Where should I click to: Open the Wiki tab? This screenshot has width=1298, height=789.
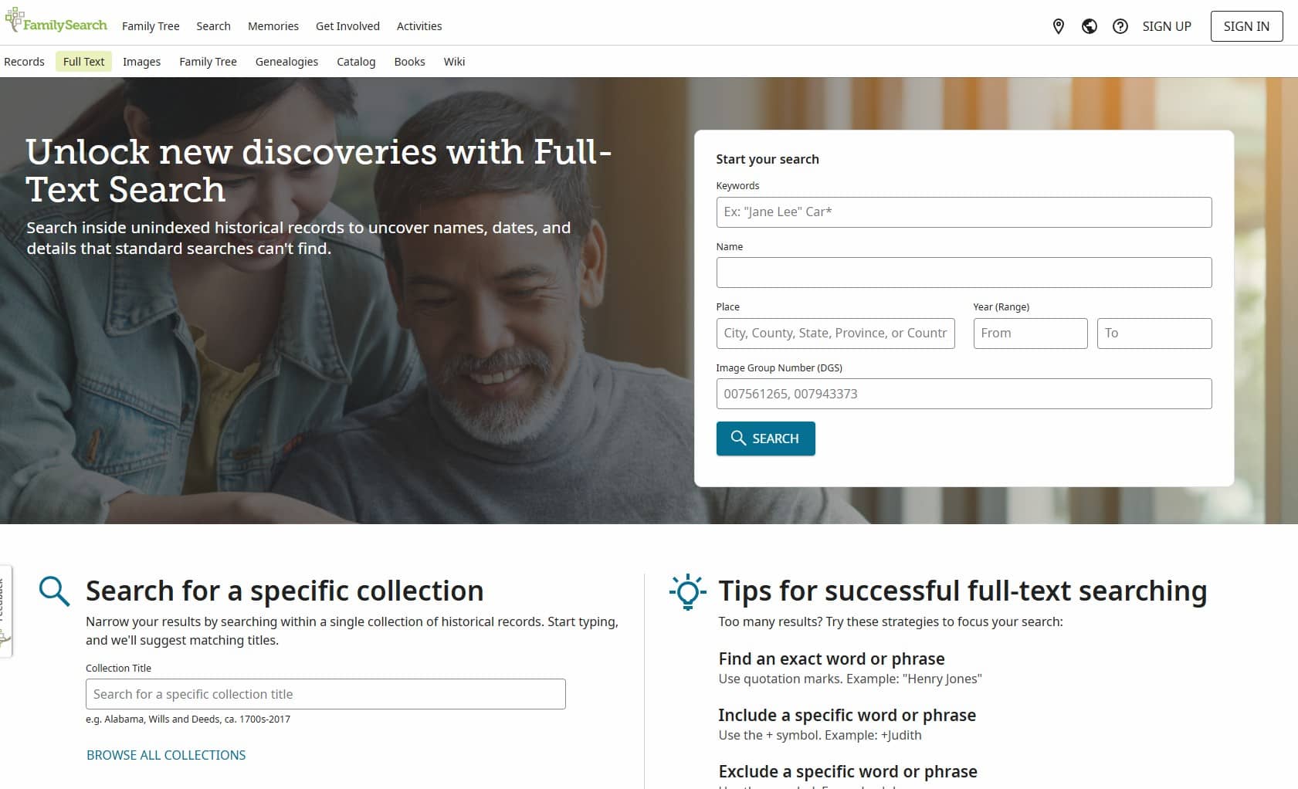click(454, 62)
